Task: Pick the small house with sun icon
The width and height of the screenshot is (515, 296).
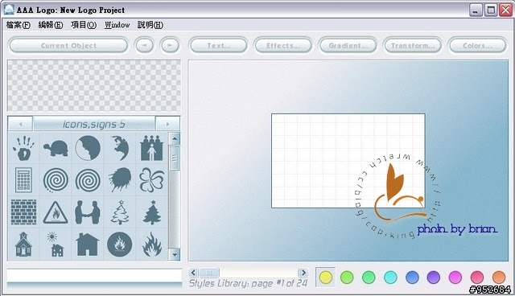Action: 55,245
